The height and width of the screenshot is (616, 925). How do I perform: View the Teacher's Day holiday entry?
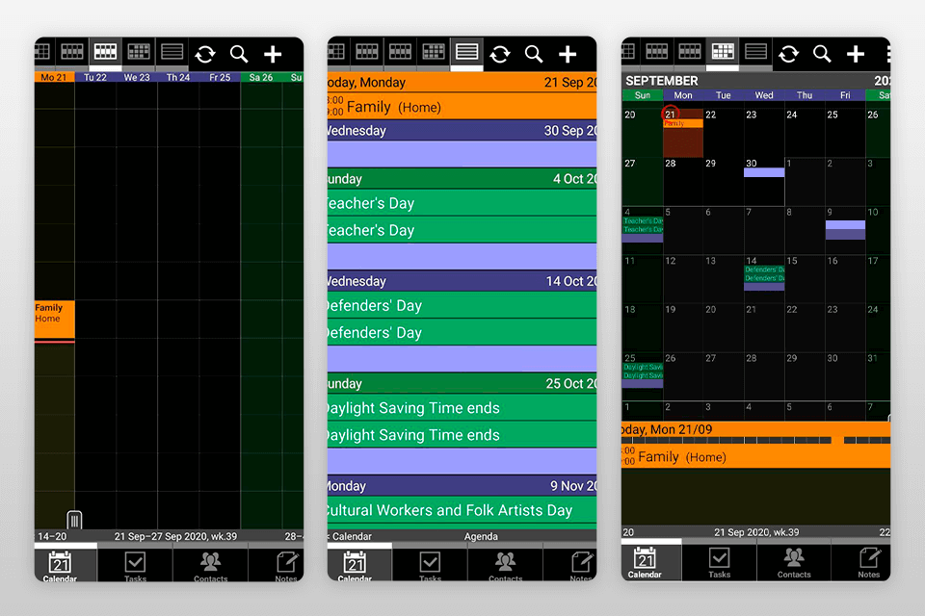(x=414, y=203)
